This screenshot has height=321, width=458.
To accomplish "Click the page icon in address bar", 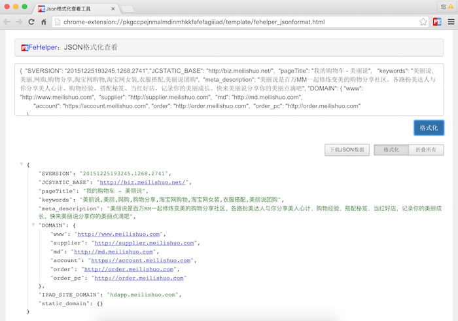I will point(58,22).
